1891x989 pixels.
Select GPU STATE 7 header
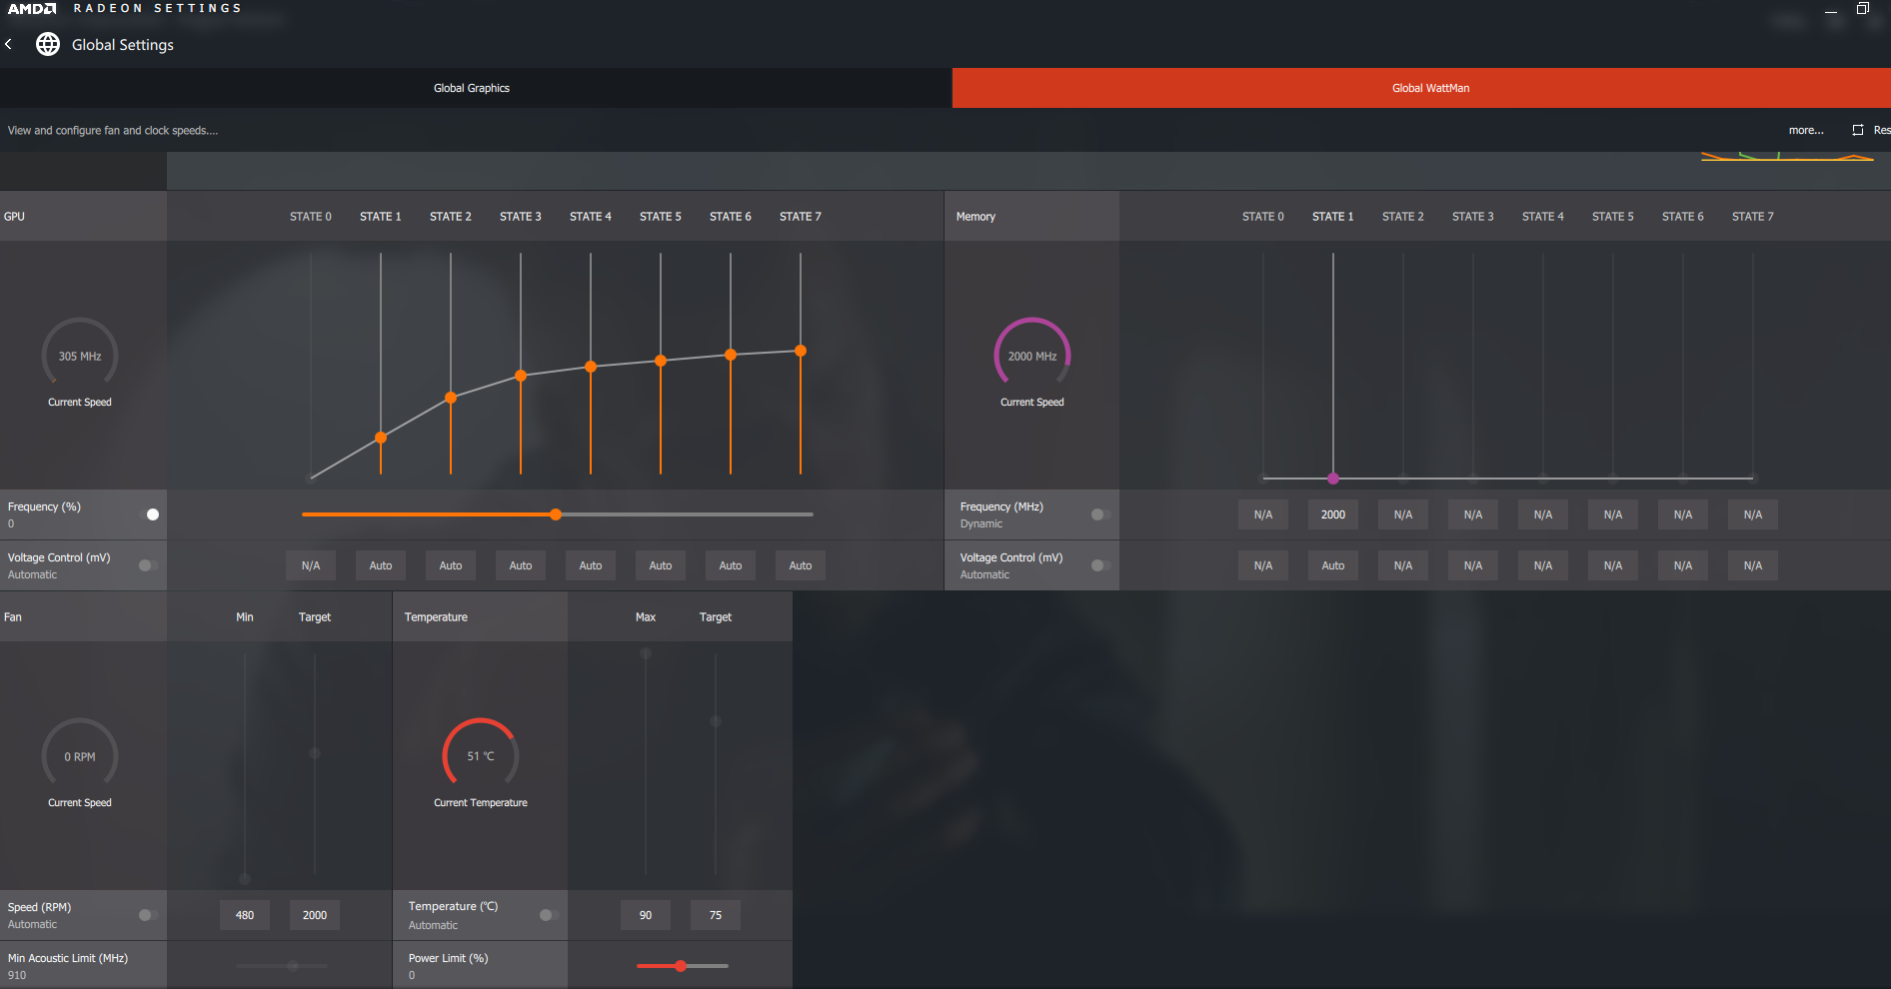(801, 217)
